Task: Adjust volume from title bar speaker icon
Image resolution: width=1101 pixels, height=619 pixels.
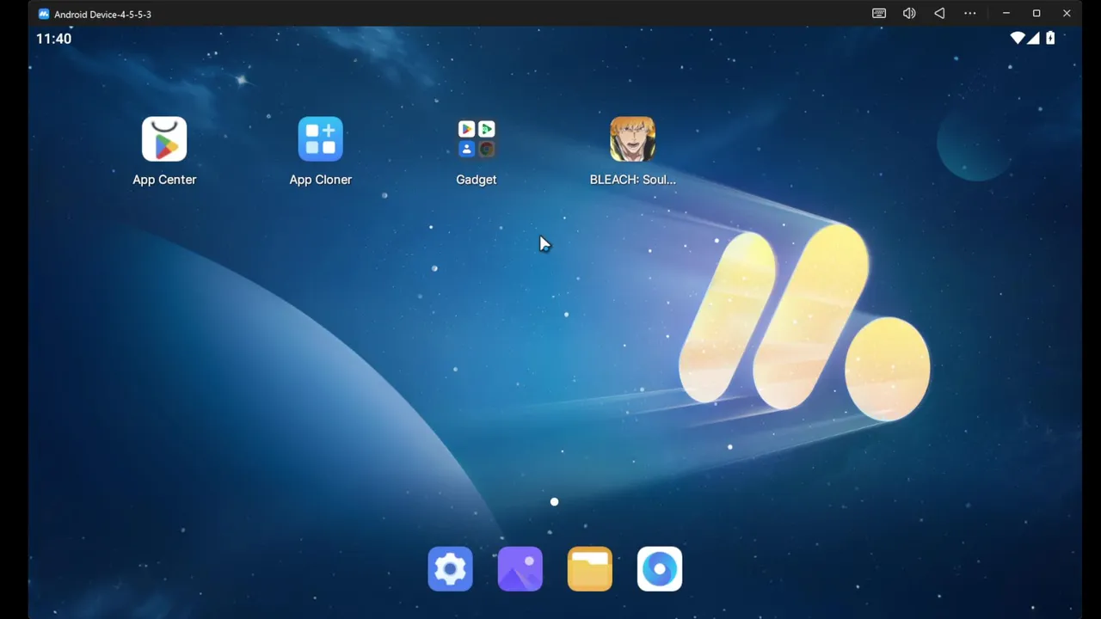Action: click(909, 14)
